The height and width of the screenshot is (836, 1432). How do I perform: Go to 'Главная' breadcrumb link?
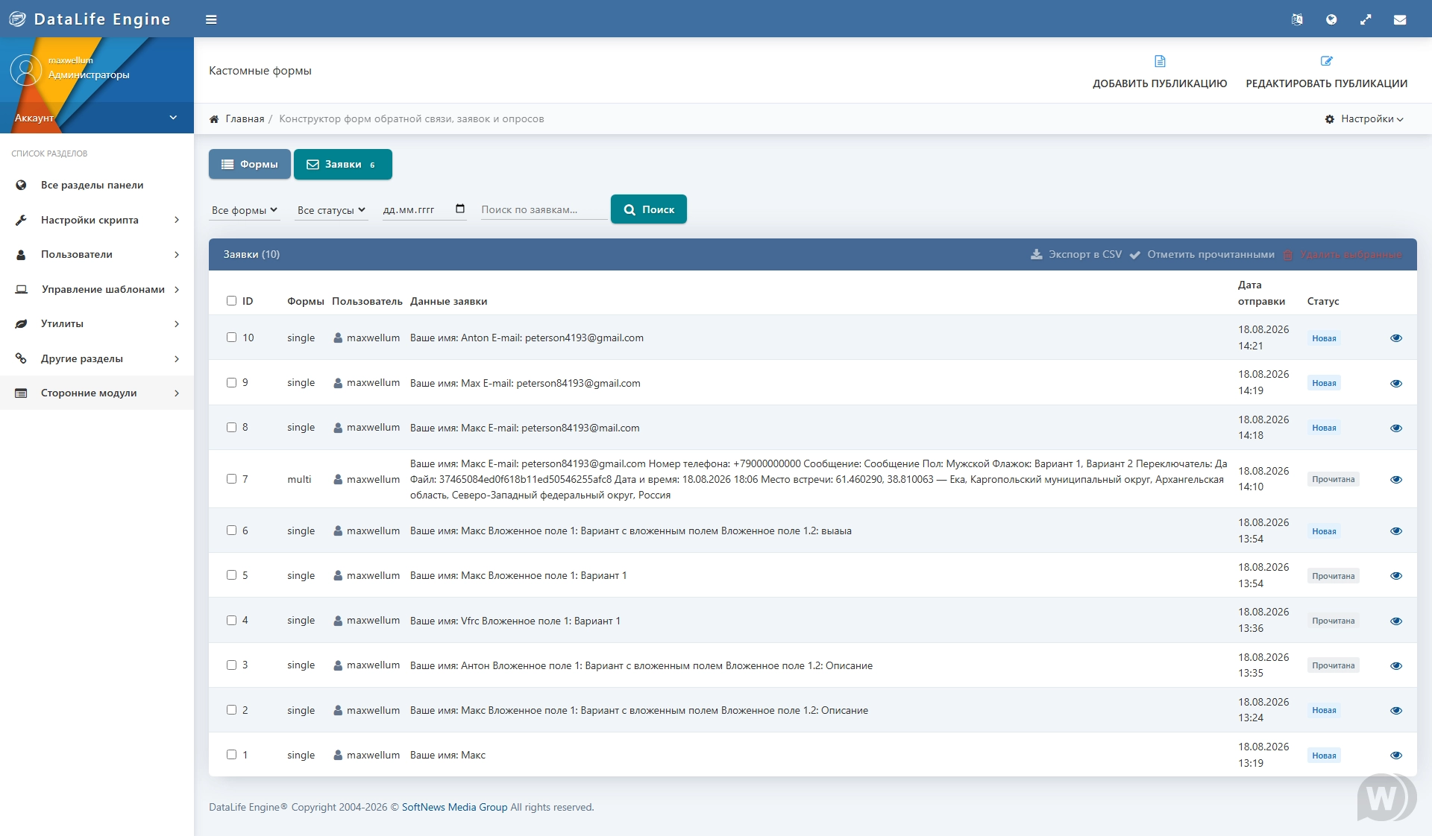(x=245, y=119)
